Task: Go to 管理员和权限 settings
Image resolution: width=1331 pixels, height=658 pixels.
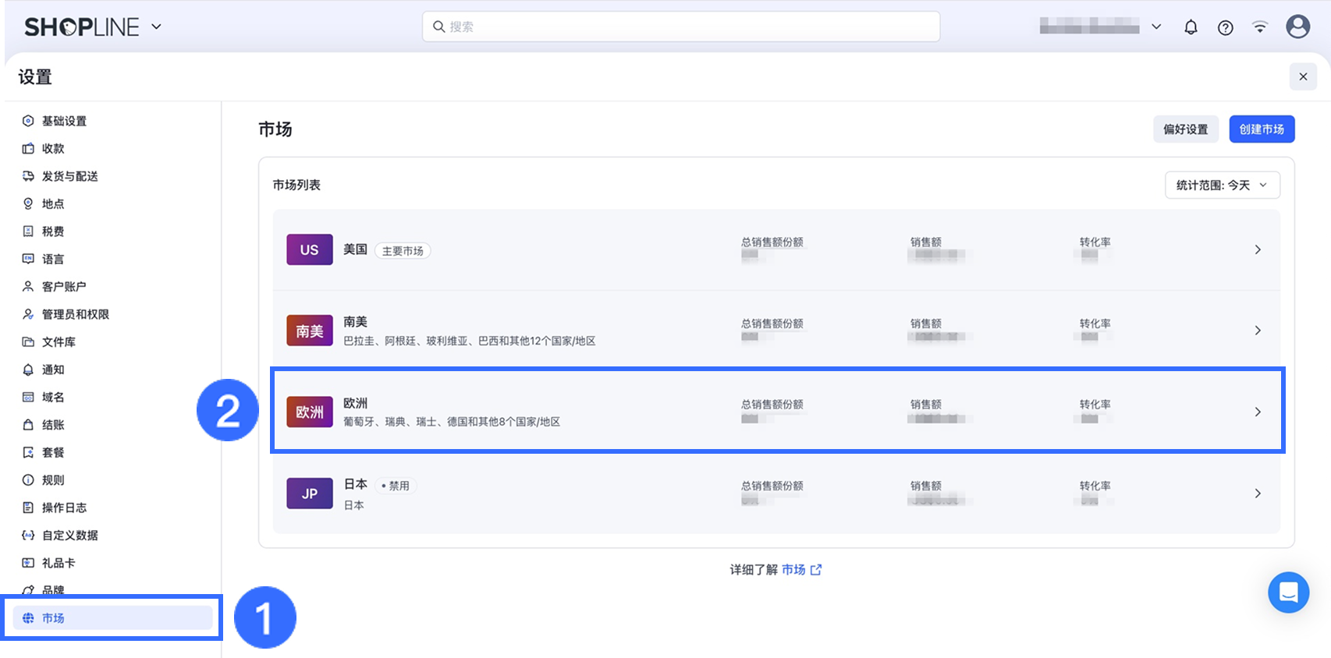Action: (75, 314)
